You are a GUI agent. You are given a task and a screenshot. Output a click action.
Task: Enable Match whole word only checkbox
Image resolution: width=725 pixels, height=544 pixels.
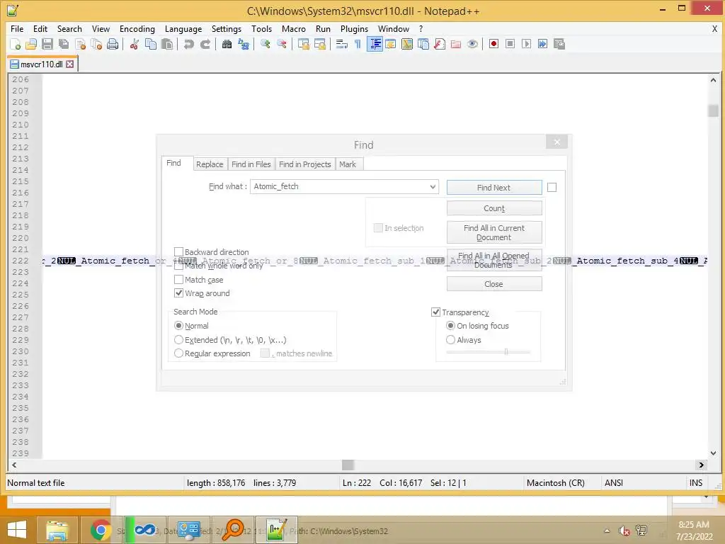click(x=178, y=266)
